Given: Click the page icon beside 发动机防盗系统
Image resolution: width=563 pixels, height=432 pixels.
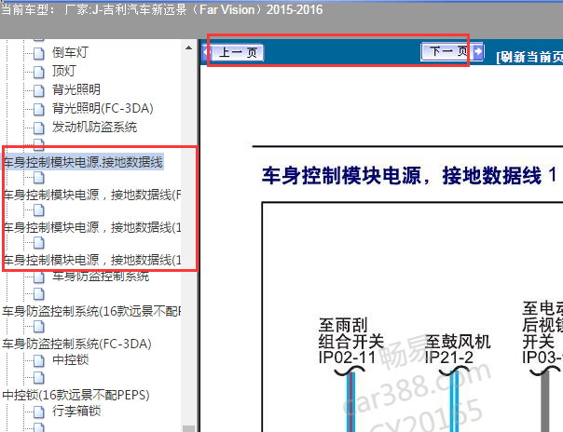Looking at the screenshot, I should [39, 128].
